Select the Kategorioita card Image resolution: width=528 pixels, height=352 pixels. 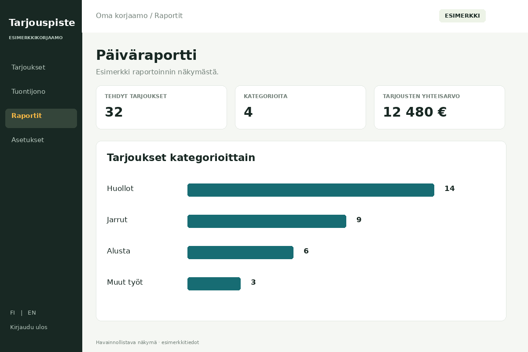[301, 107]
